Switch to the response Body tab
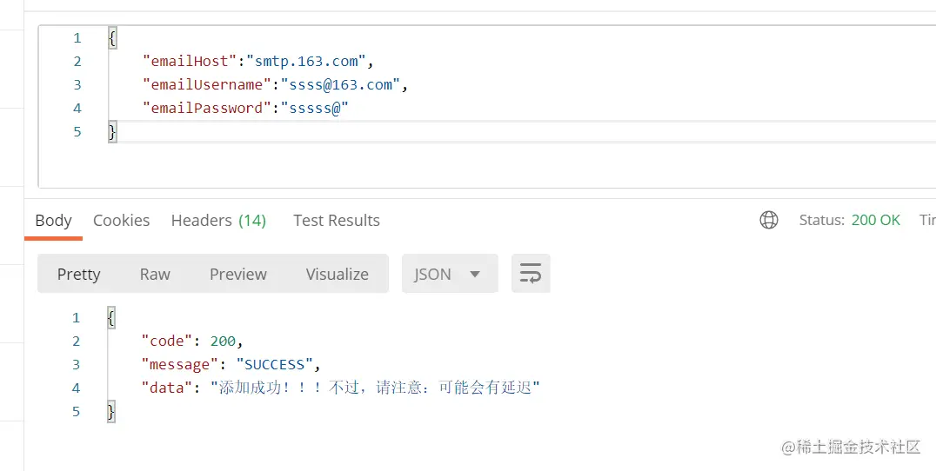The width and height of the screenshot is (936, 471). tap(53, 221)
